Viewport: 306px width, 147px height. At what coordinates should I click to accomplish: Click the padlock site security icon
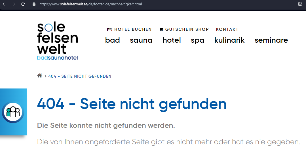[x=34, y=4]
